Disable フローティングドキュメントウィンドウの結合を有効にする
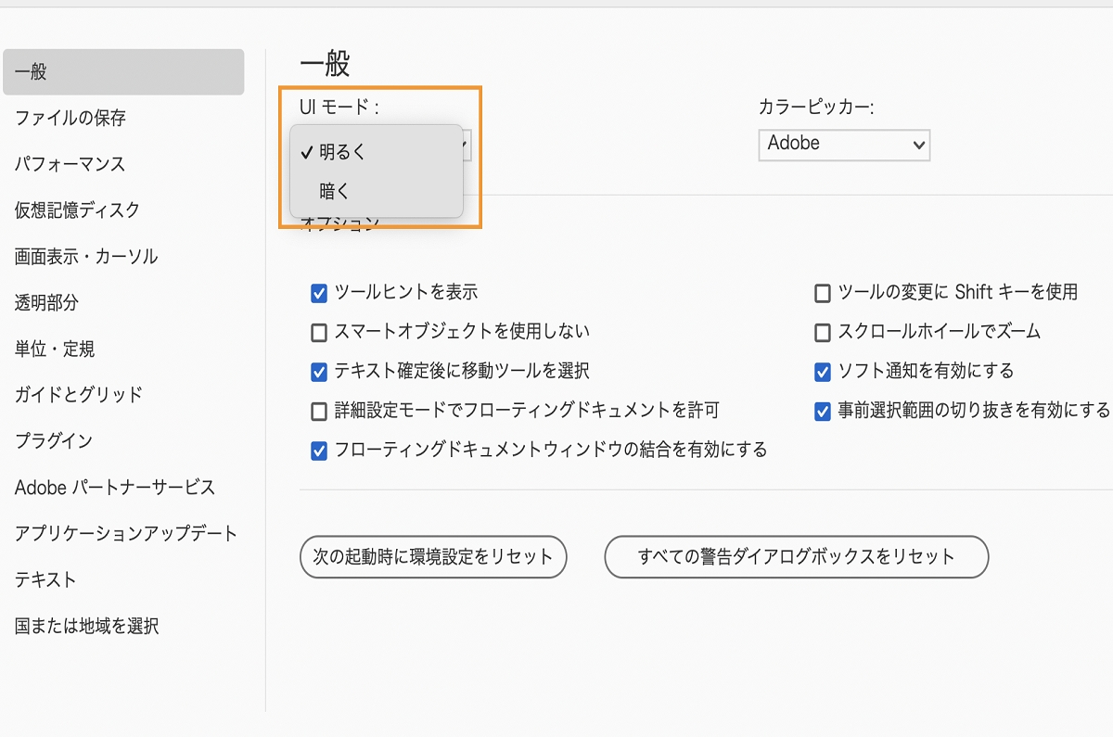The width and height of the screenshot is (1113, 737). coord(318,450)
